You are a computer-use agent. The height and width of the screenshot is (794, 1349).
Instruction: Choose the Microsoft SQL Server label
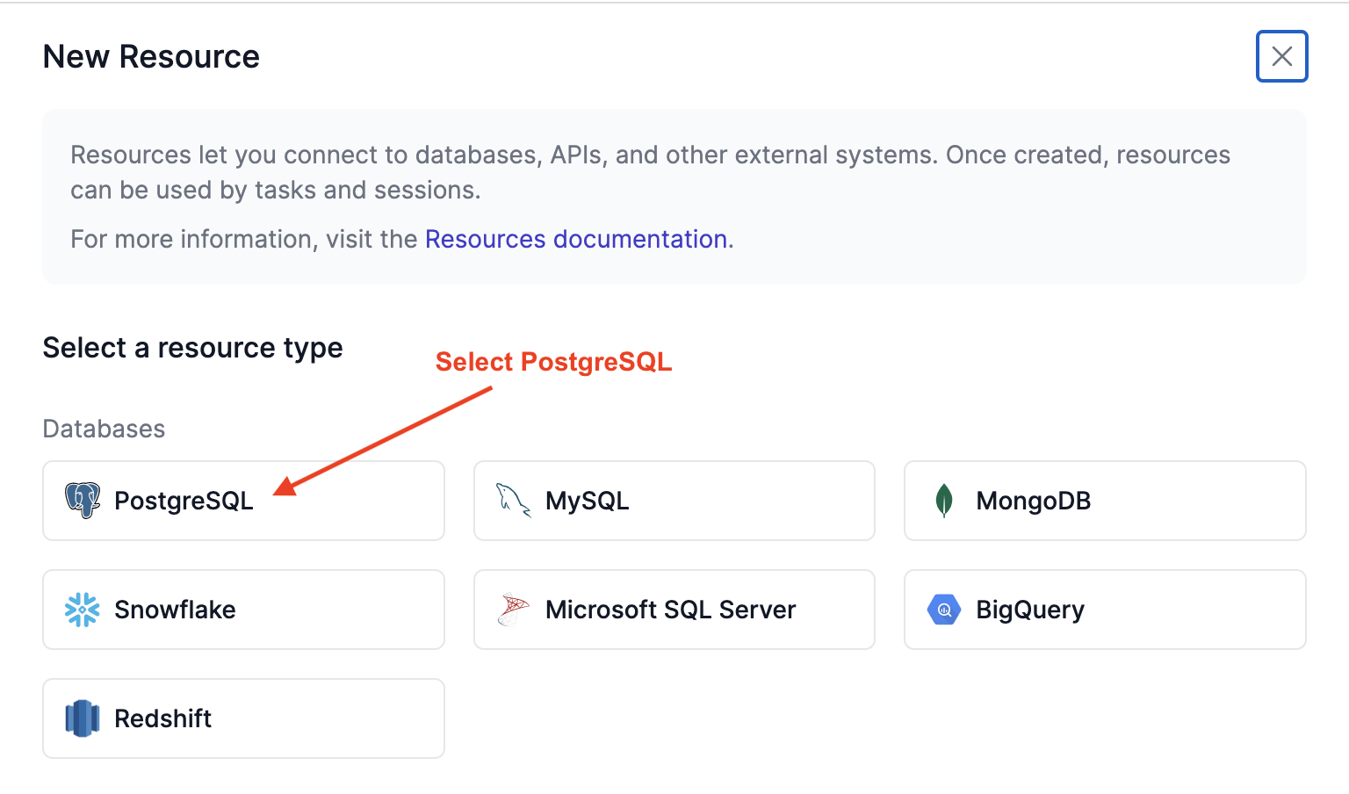tap(670, 610)
